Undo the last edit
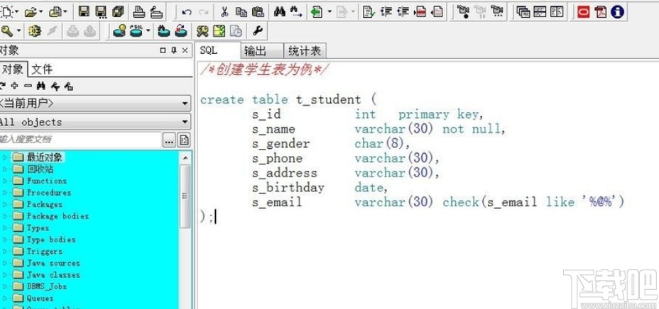The image size is (659, 309). 187,12
